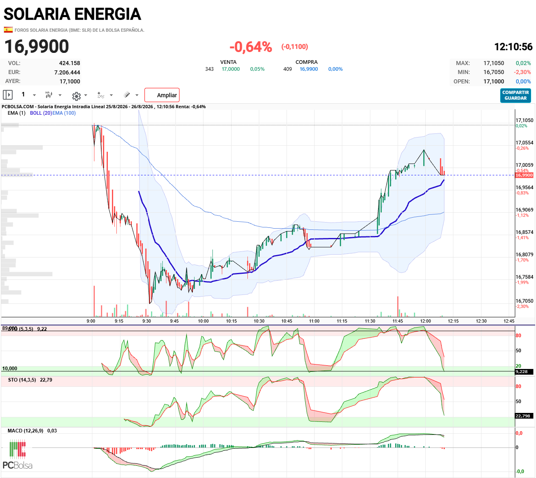This screenshot has height=478, width=536.
Task: Click the add indicator icon
Action: click(x=101, y=95)
